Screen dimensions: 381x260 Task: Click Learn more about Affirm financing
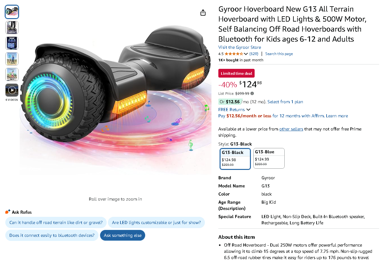coord(337,116)
